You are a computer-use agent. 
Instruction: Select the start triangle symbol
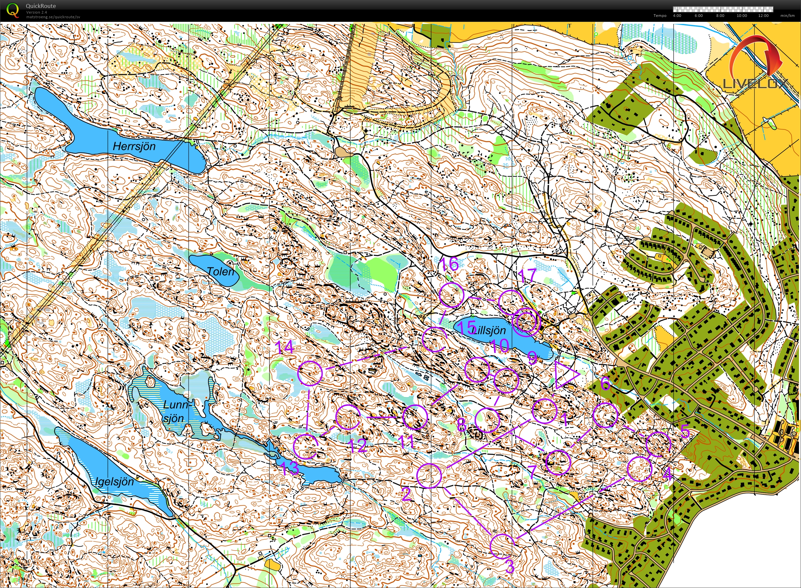pyautogui.click(x=566, y=374)
